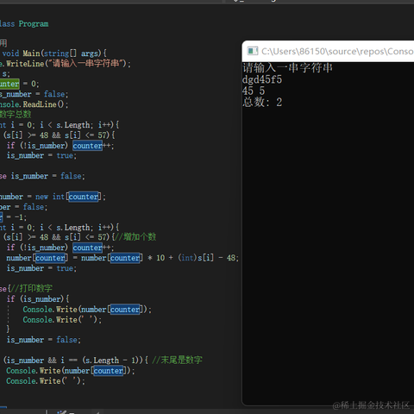
Task: Place the cursor on "Main(string[] args)"
Action: pyautogui.click(x=62, y=53)
